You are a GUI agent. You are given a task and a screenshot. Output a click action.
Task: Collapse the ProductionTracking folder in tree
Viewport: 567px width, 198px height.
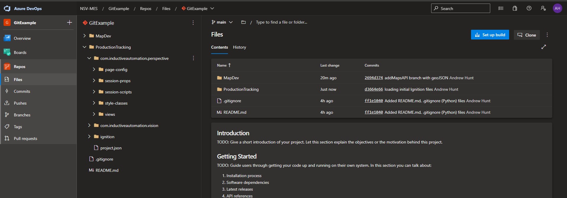tap(84, 47)
